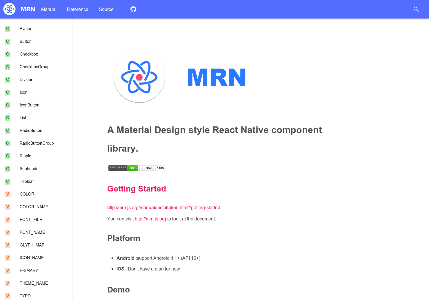Open the Source menu item
Screen dimensions: 429x300
tap(106, 9)
